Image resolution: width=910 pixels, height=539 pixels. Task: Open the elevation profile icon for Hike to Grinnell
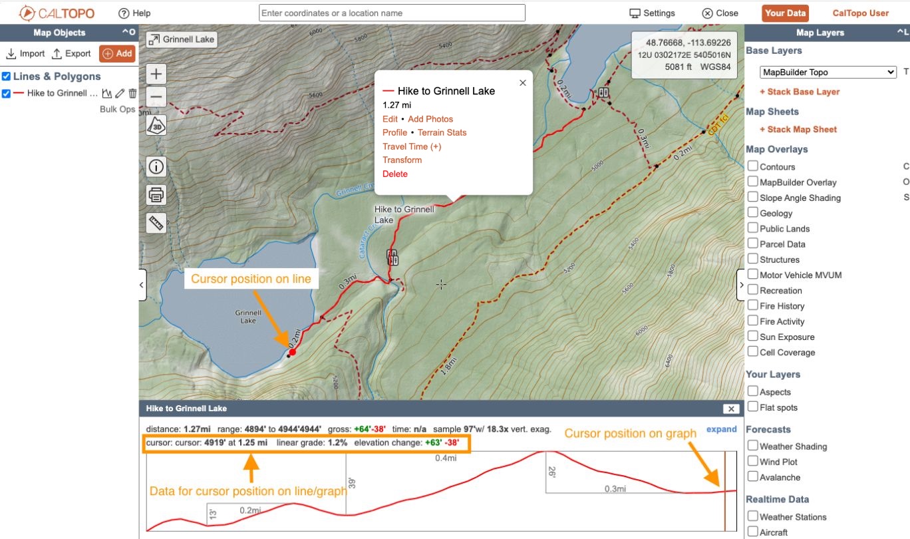[106, 94]
